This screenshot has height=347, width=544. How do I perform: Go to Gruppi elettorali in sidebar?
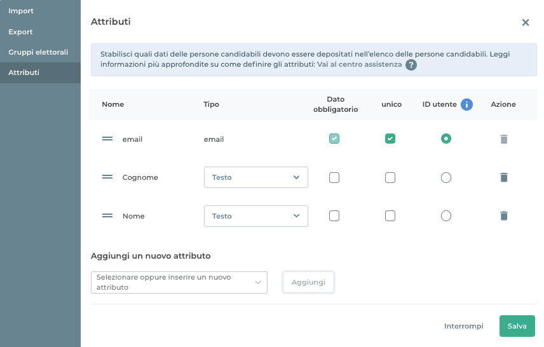point(38,52)
